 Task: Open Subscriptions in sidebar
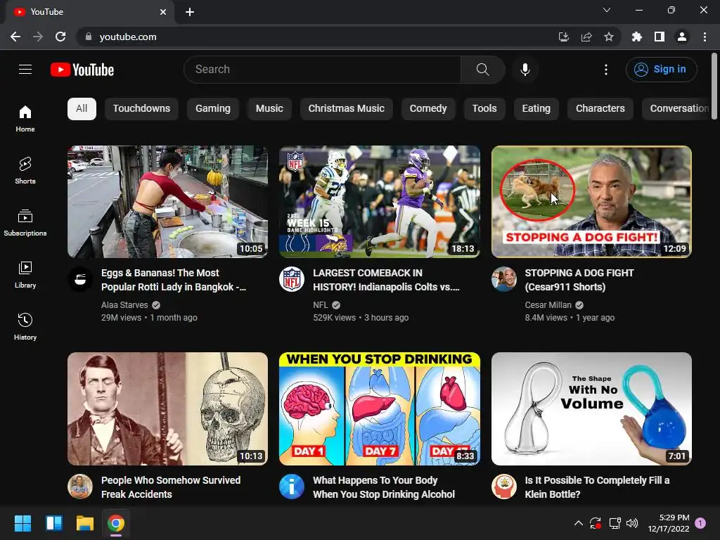tap(25, 223)
